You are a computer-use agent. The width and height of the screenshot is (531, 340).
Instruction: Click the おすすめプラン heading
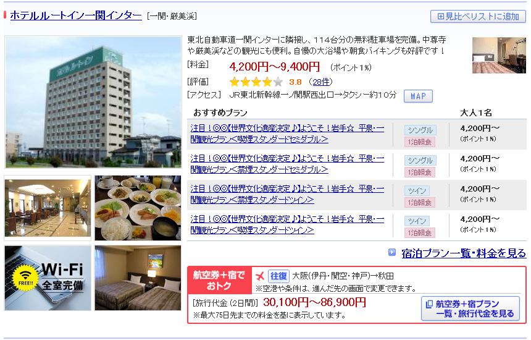pyautogui.click(x=220, y=113)
